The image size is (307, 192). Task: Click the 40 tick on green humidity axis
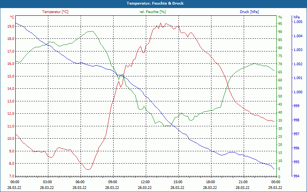280,113
